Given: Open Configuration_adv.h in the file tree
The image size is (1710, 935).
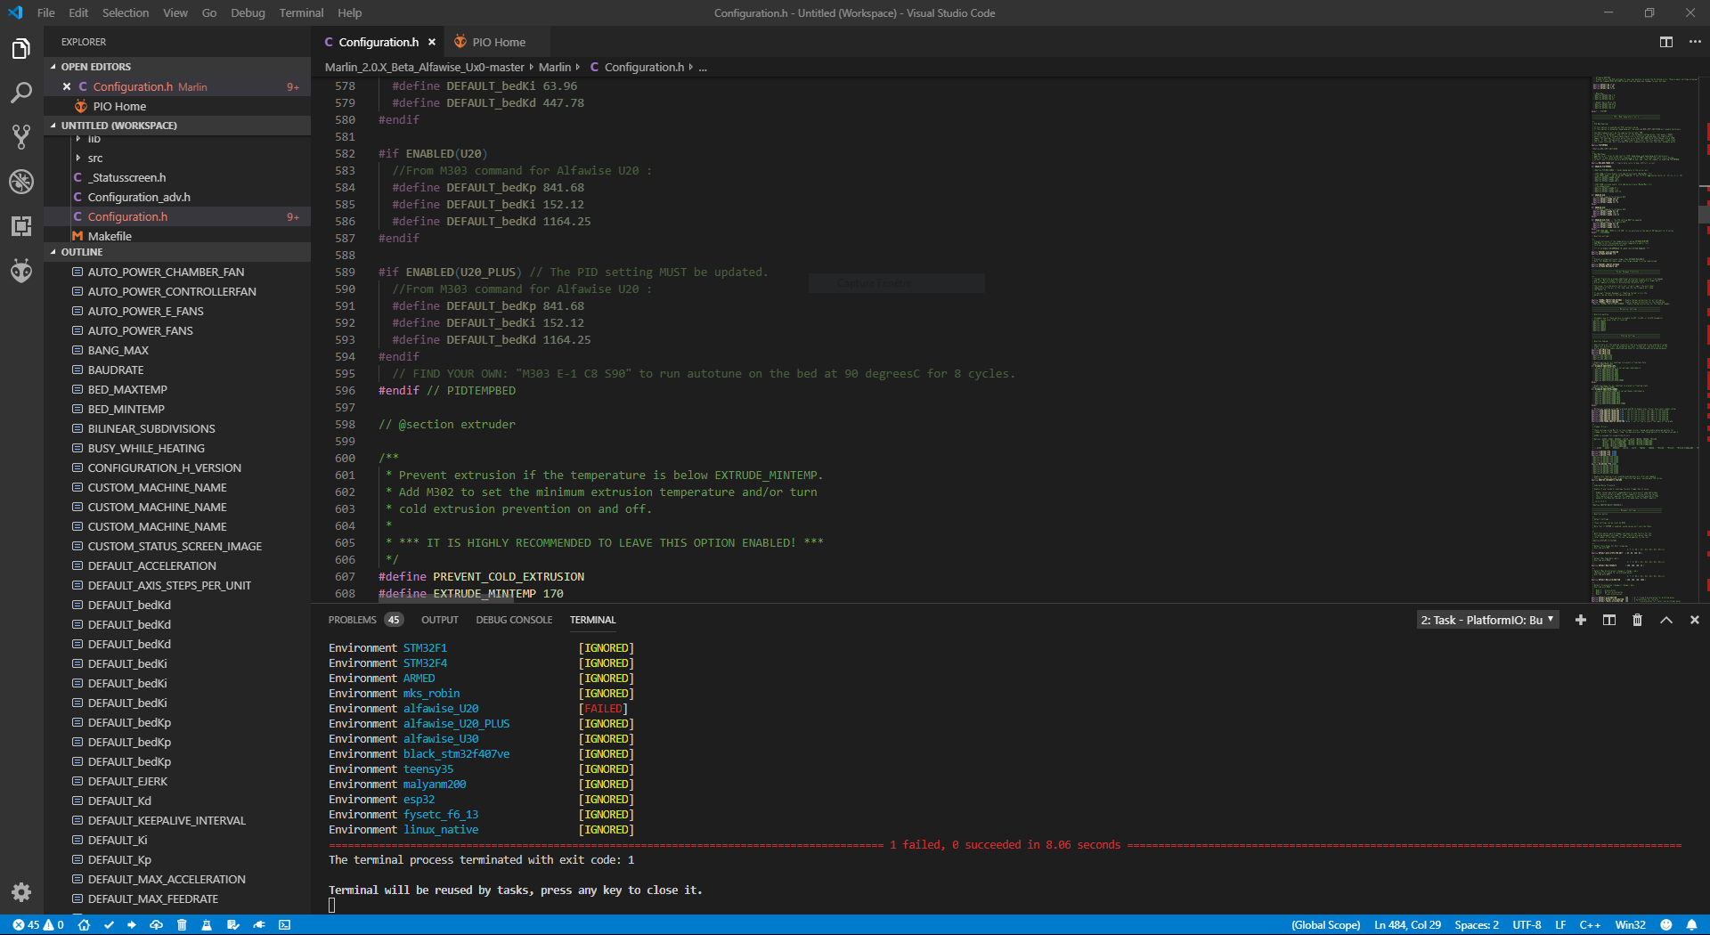Looking at the screenshot, I should 139,197.
